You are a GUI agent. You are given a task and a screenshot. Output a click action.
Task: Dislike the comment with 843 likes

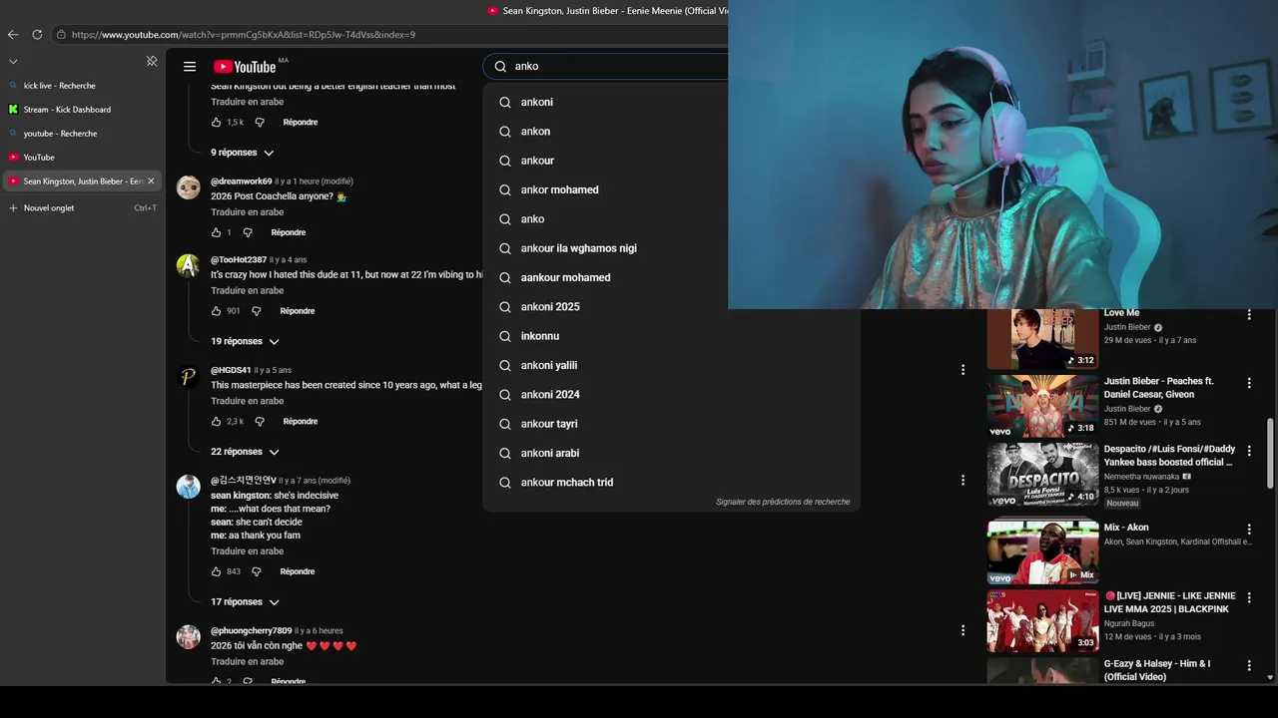click(256, 571)
